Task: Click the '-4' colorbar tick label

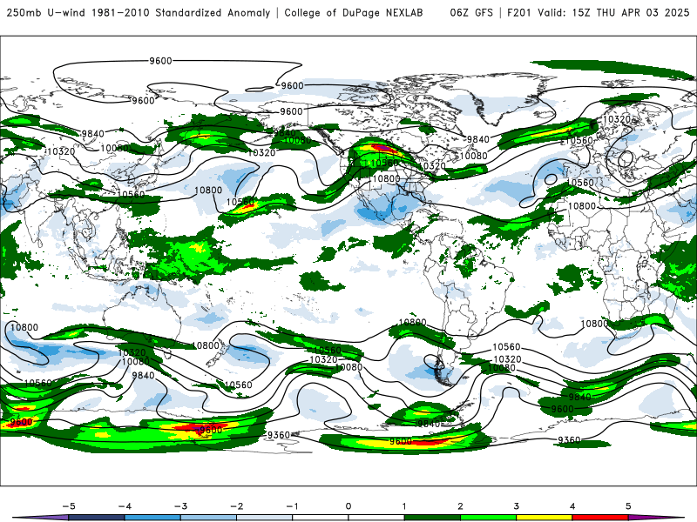Action: [x=125, y=506]
